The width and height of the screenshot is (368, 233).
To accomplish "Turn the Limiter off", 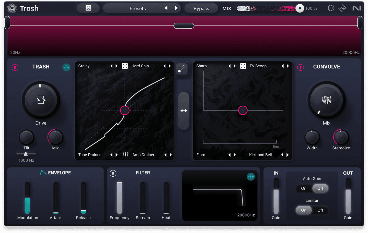I will click(320, 210).
